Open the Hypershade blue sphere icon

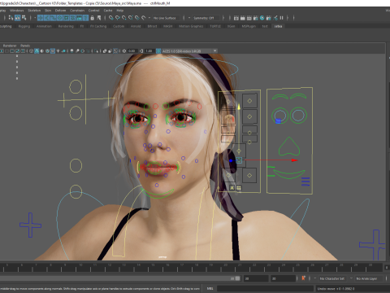pyautogui.click(x=262, y=18)
